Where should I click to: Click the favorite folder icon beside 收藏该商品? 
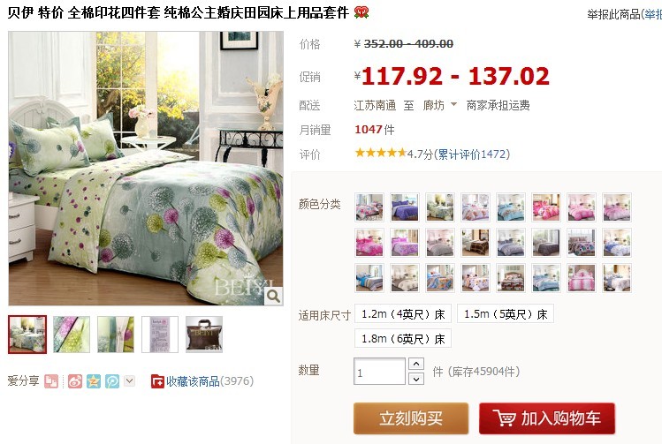click(157, 381)
